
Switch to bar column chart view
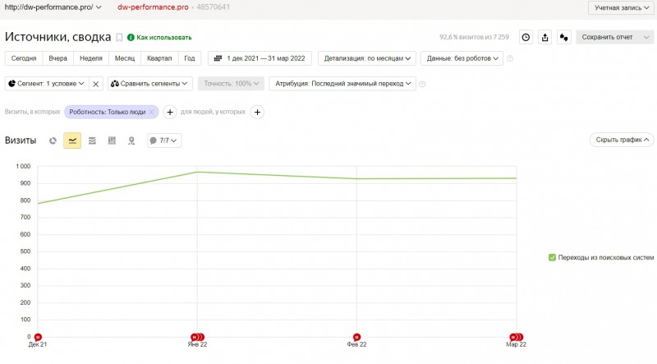point(112,141)
